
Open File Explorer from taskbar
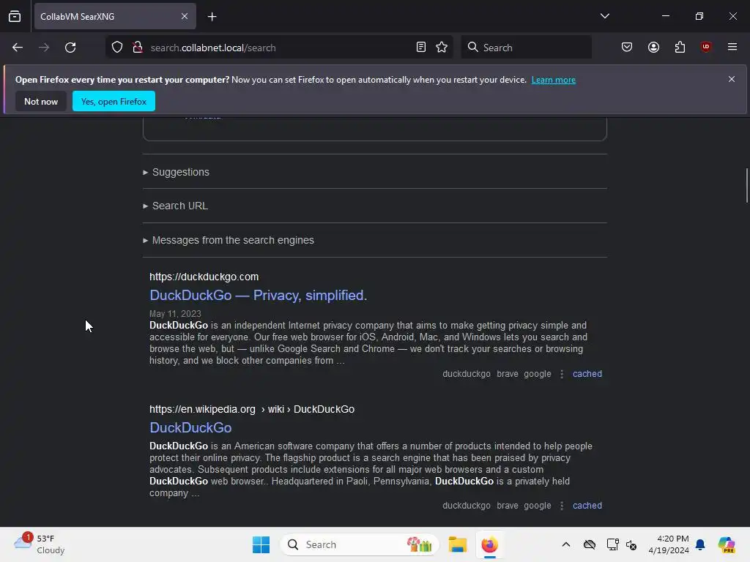point(457,544)
